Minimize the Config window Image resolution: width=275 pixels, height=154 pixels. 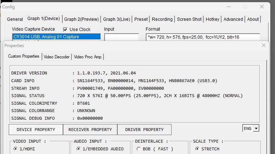(229, 7)
